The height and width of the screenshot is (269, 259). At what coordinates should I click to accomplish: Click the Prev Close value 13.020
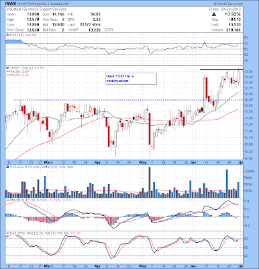click(x=33, y=30)
